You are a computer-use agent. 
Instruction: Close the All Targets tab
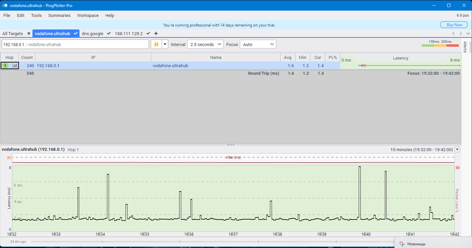[x=29, y=33]
